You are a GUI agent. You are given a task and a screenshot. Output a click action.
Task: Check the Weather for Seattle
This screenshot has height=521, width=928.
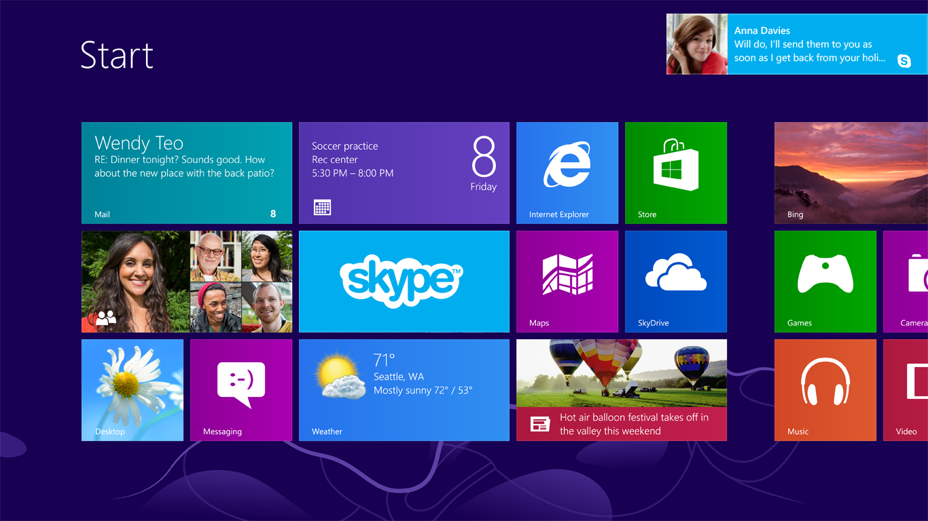(404, 389)
